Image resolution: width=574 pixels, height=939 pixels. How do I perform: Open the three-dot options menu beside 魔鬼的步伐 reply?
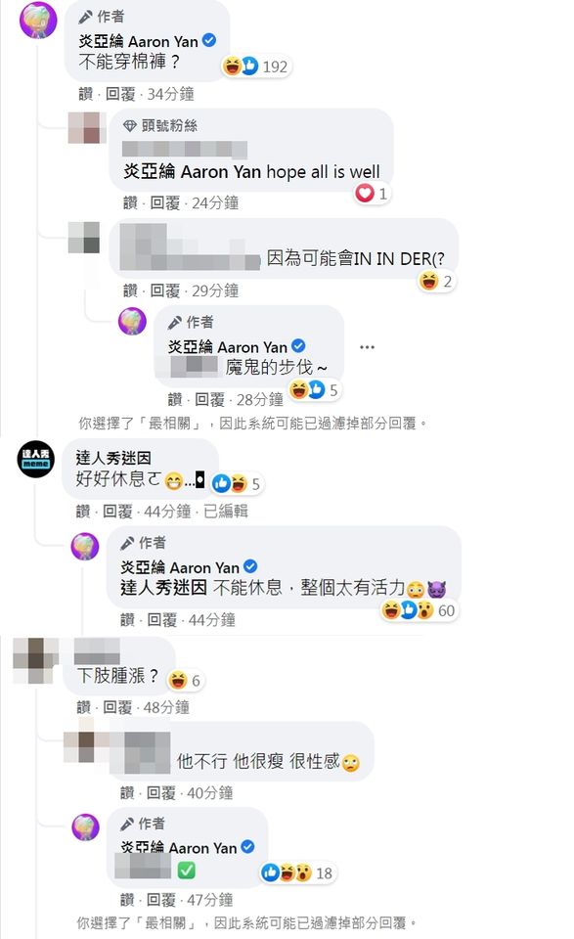pos(367,346)
